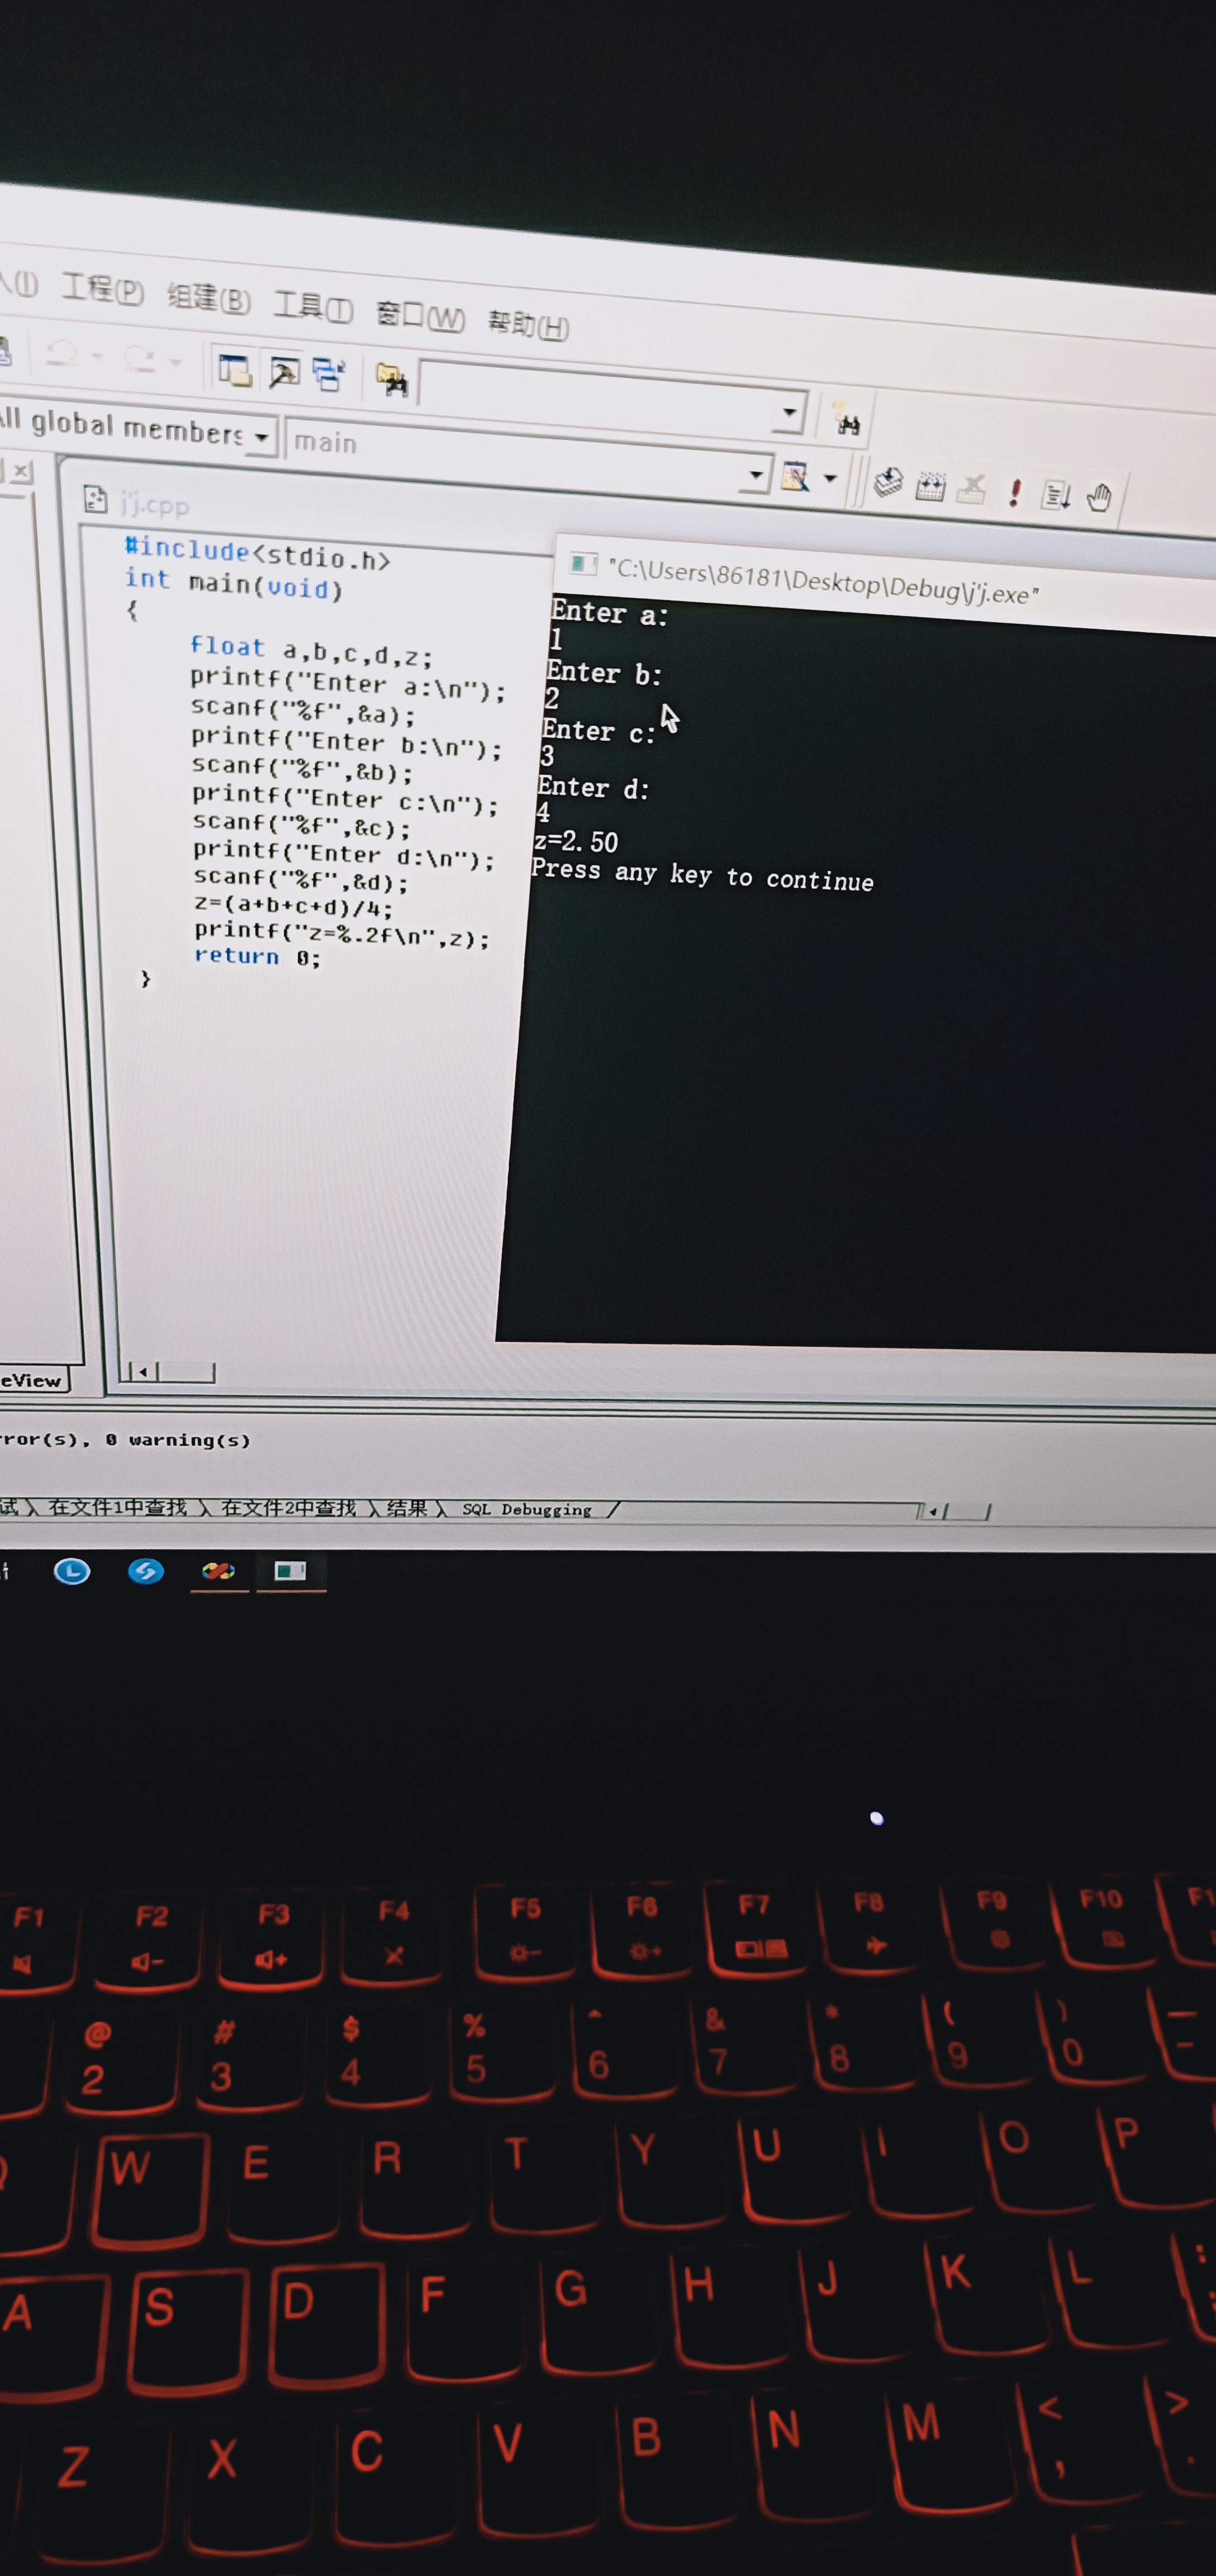
Task: Click the grayed Undo arrow icon
Action: coord(62,353)
